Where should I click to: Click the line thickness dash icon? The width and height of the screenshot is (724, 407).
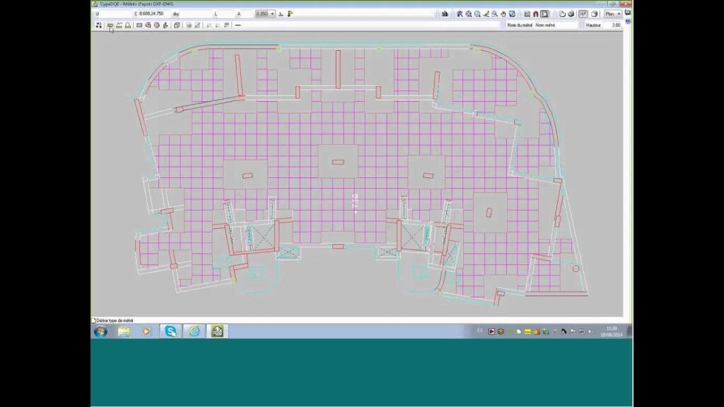238,25
